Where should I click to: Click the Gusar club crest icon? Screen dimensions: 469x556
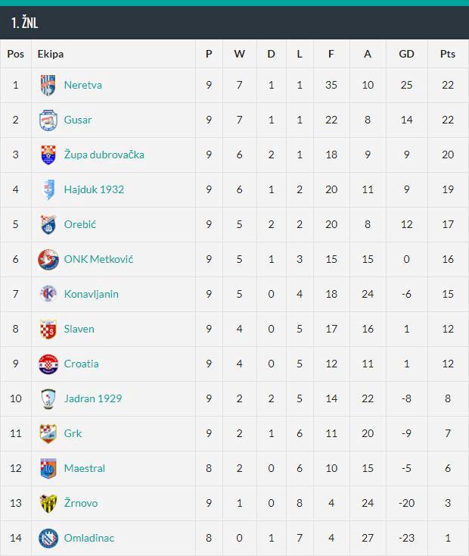click(48, 120)
